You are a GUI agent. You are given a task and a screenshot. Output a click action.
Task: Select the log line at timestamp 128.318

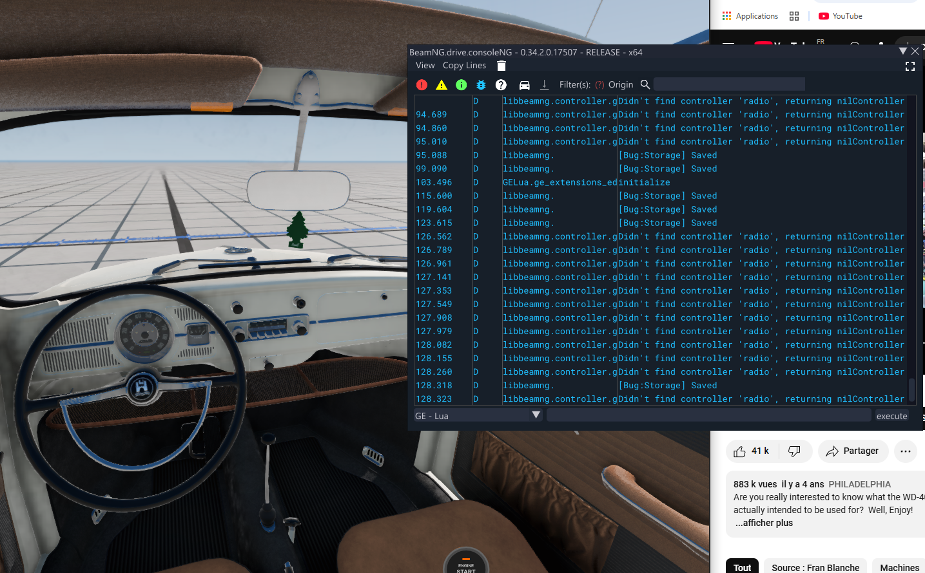click(x=660, y=386)
